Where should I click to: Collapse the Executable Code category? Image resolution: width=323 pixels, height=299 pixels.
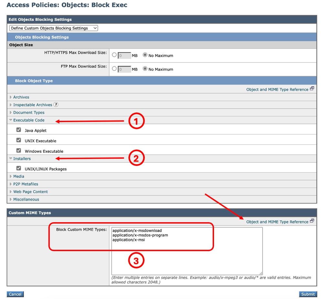point(28,120)
